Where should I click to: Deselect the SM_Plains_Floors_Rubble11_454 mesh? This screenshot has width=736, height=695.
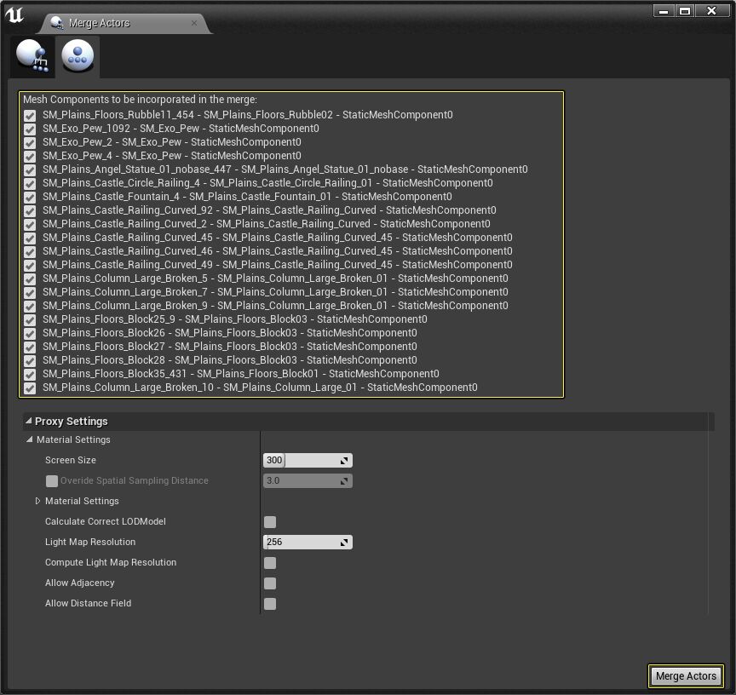point(30,115)
